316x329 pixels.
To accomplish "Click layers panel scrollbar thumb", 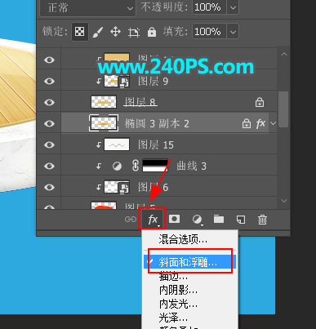I will (x=283, y=109).
